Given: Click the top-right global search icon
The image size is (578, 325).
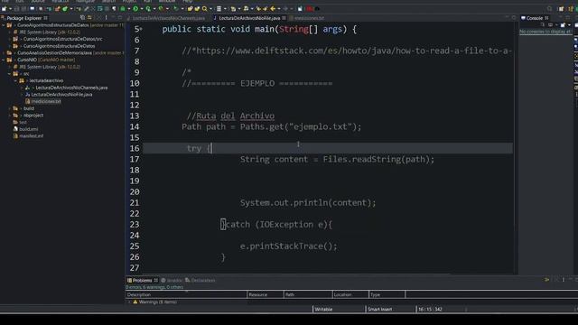Looking at the screenshot, I should (x=550, y=8).
